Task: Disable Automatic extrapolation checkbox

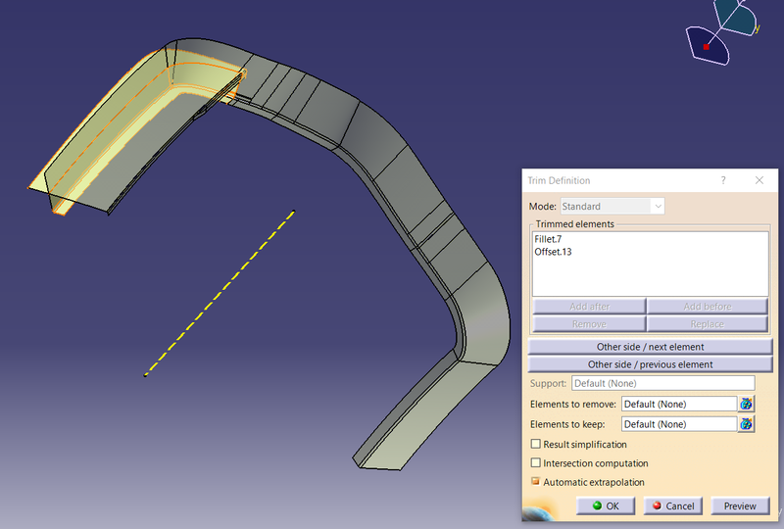Action: tap(536, 482)
